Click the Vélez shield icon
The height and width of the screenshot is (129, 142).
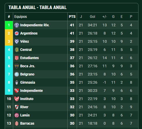[x=17, y=42]
